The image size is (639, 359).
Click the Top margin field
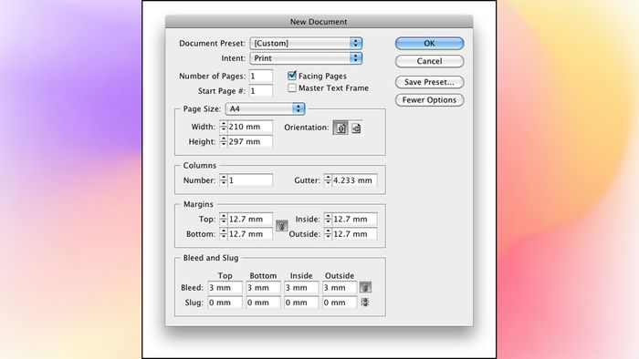pyautogui.click(x=250, y=220)
